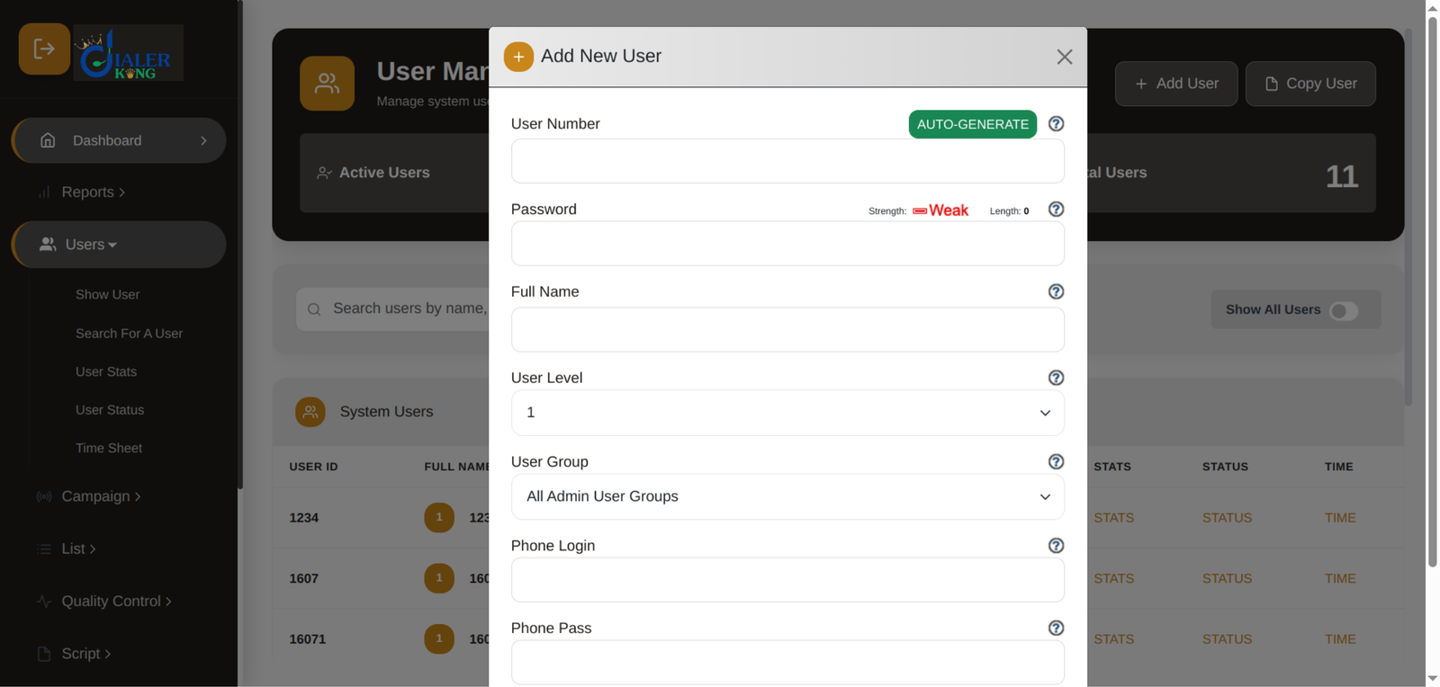Click the logout icon in sidebar header

(44, 49)
